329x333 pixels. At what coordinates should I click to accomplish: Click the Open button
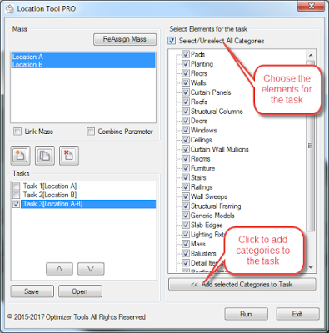pos(80,291)
